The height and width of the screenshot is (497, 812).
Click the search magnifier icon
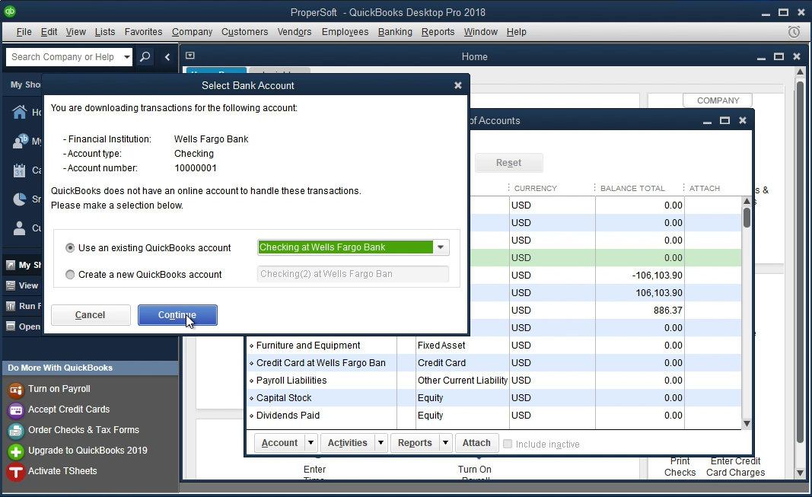pos(145,56)
